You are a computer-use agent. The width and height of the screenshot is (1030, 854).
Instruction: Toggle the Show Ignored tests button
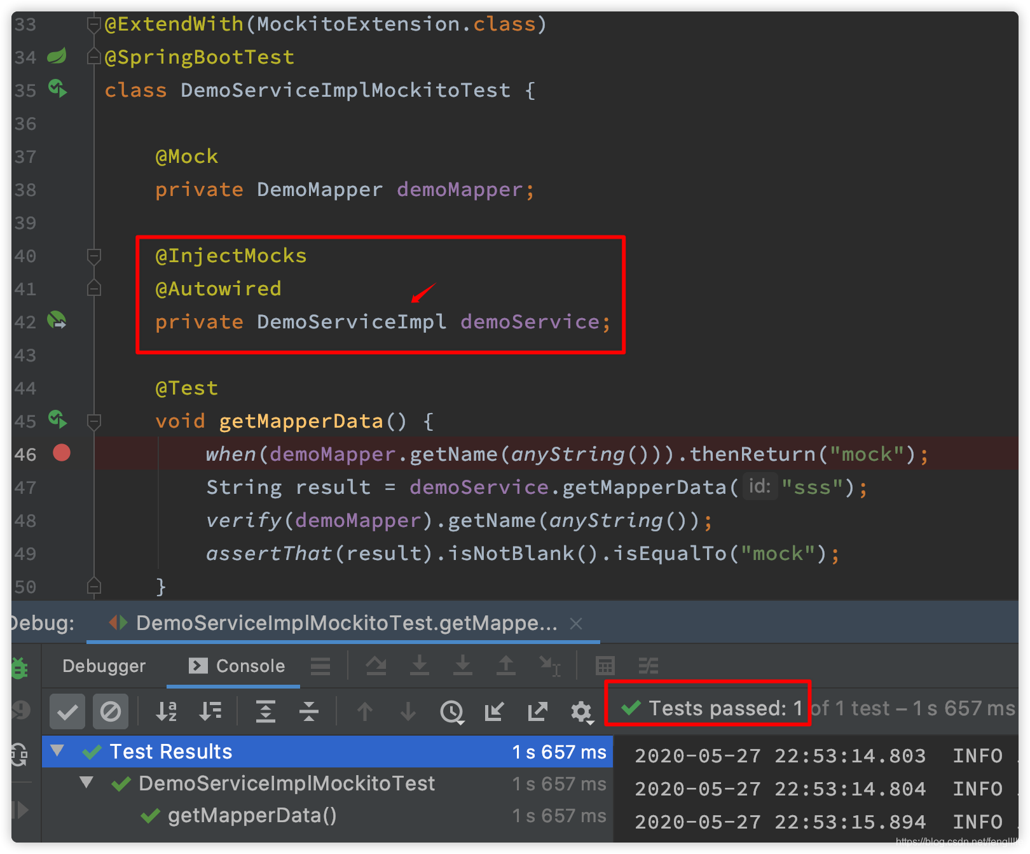point(111,711)
